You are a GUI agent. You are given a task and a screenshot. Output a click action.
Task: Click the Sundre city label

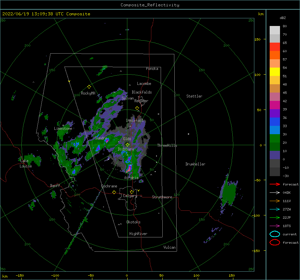coord(101,138)
